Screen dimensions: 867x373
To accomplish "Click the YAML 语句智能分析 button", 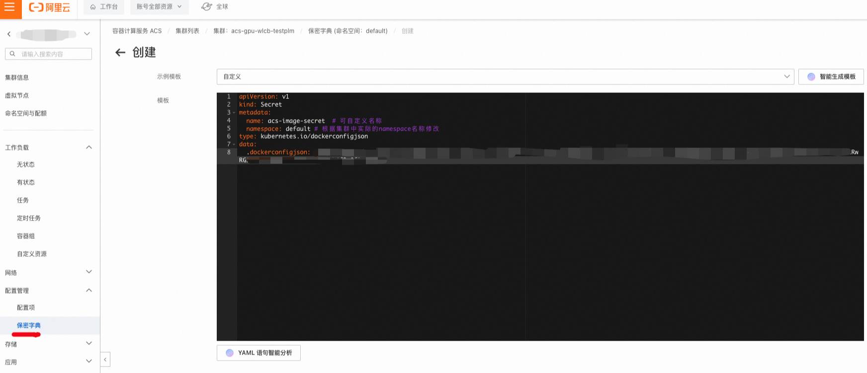I will coord(259,353).
